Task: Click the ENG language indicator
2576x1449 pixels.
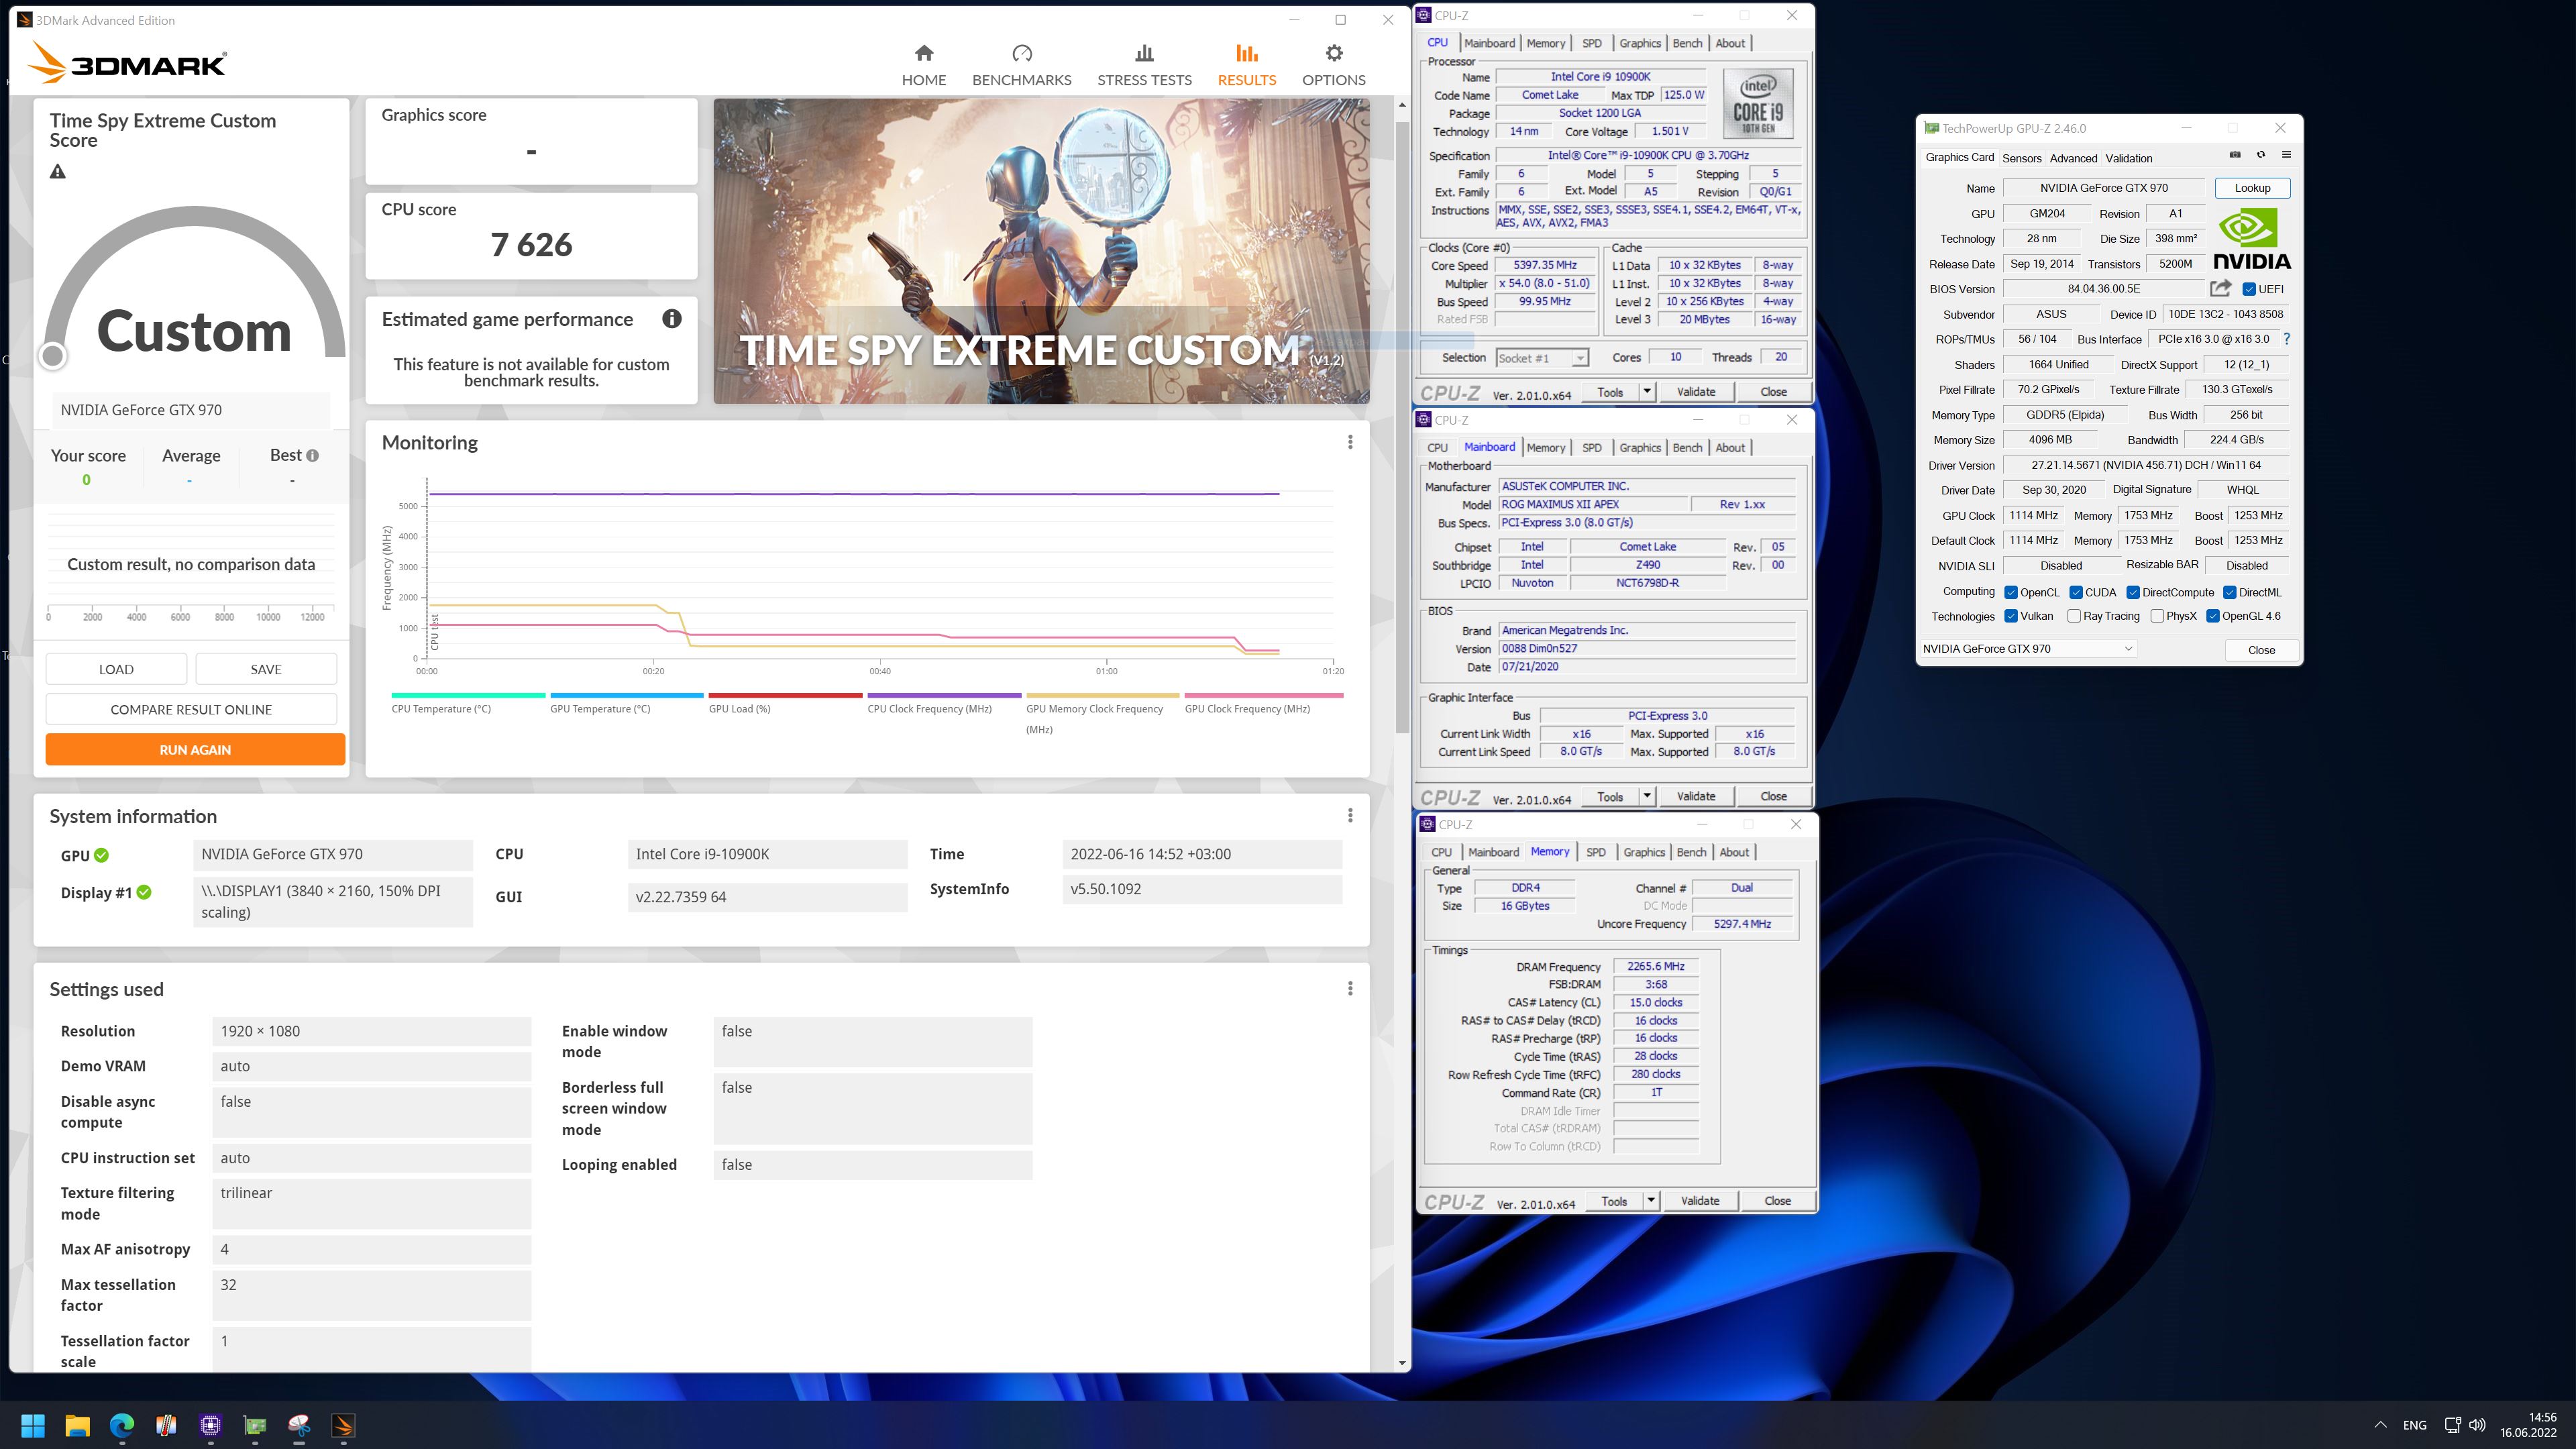Action: (x=2414, y=1425)
